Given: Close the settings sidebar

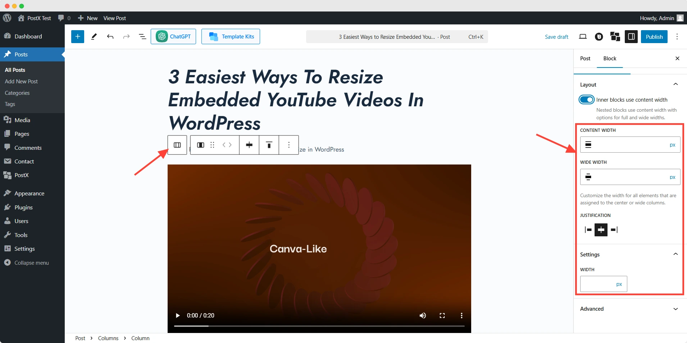Looking at the screenshot, I should 677,59.
